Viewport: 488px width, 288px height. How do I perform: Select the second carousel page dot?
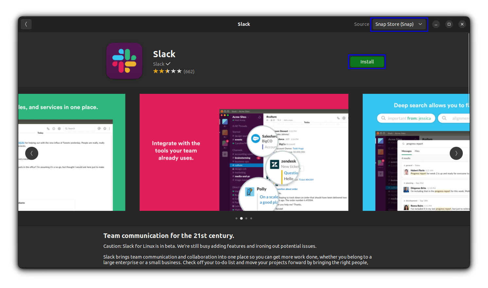click(x=241, y=218)
